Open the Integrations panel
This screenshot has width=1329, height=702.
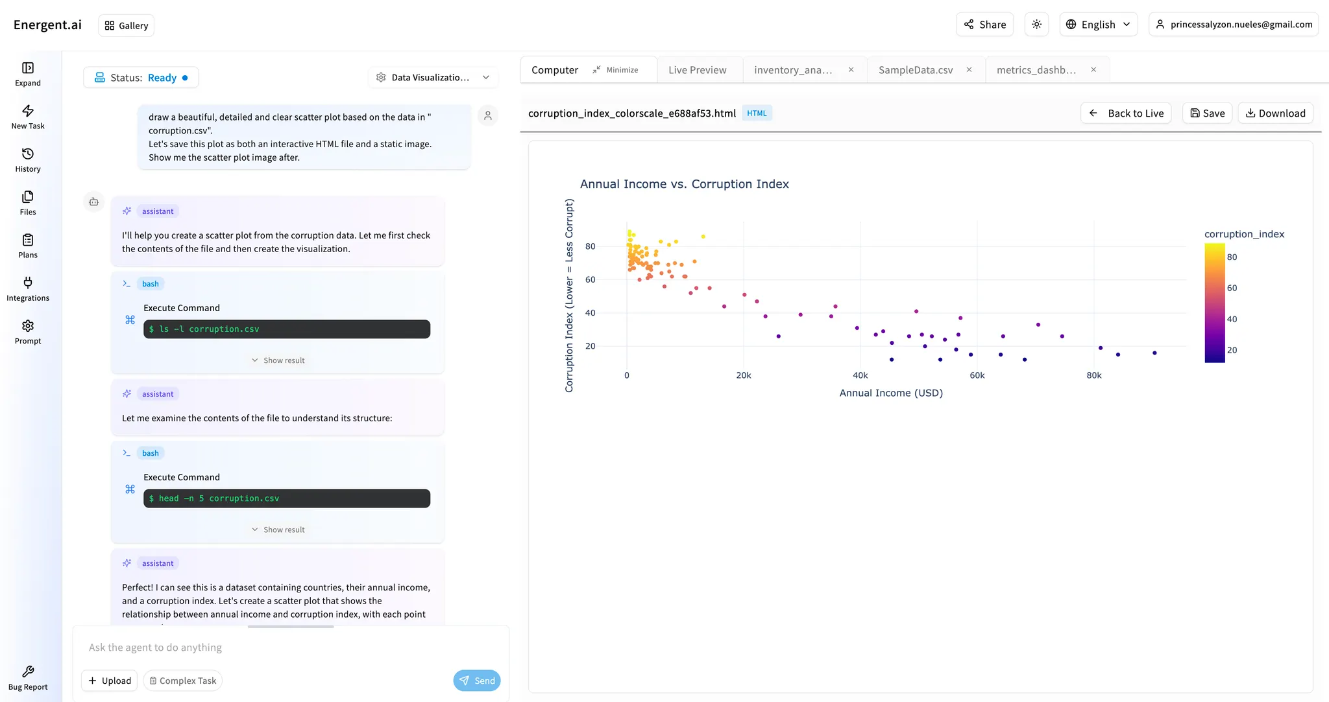(x=27, y=288)
